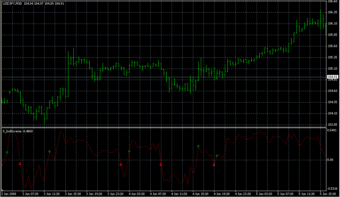Image resolution: width=340 pixels, height=197 pixels.
Task: Click the 104.91 current price tag
Action: click(x=332, y=77)
